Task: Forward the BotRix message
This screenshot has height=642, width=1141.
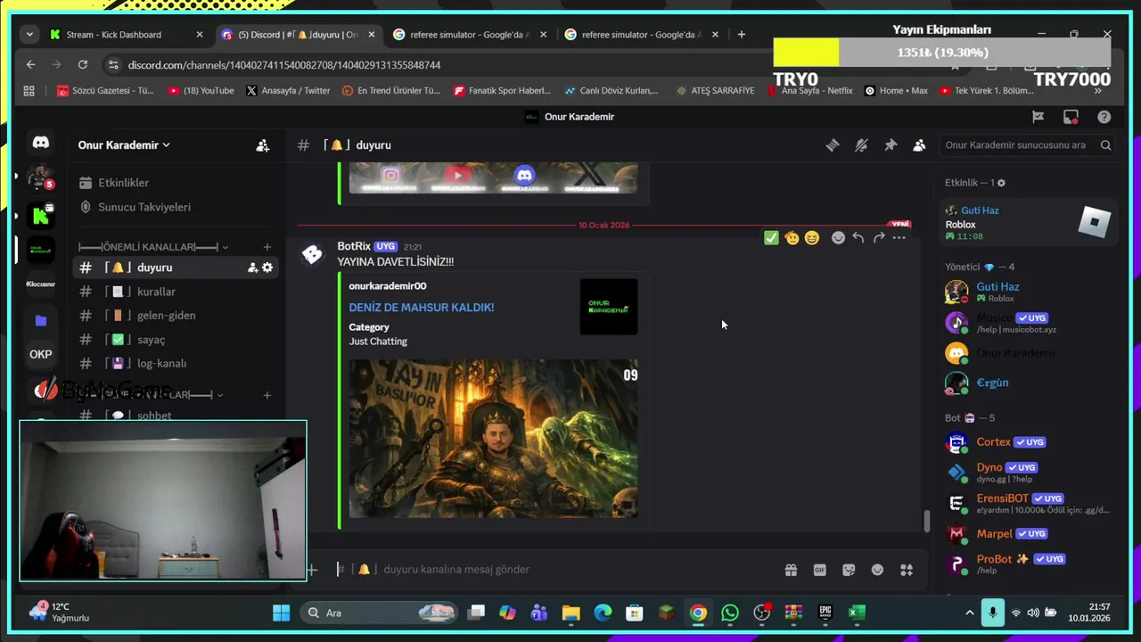Action: (879, 237)
